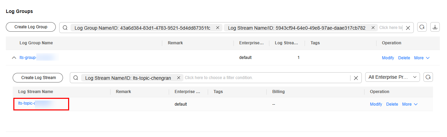The height and width of the screenshot is (137, 447).
Task: Refresh the log groups list
Action: point(422,27)
